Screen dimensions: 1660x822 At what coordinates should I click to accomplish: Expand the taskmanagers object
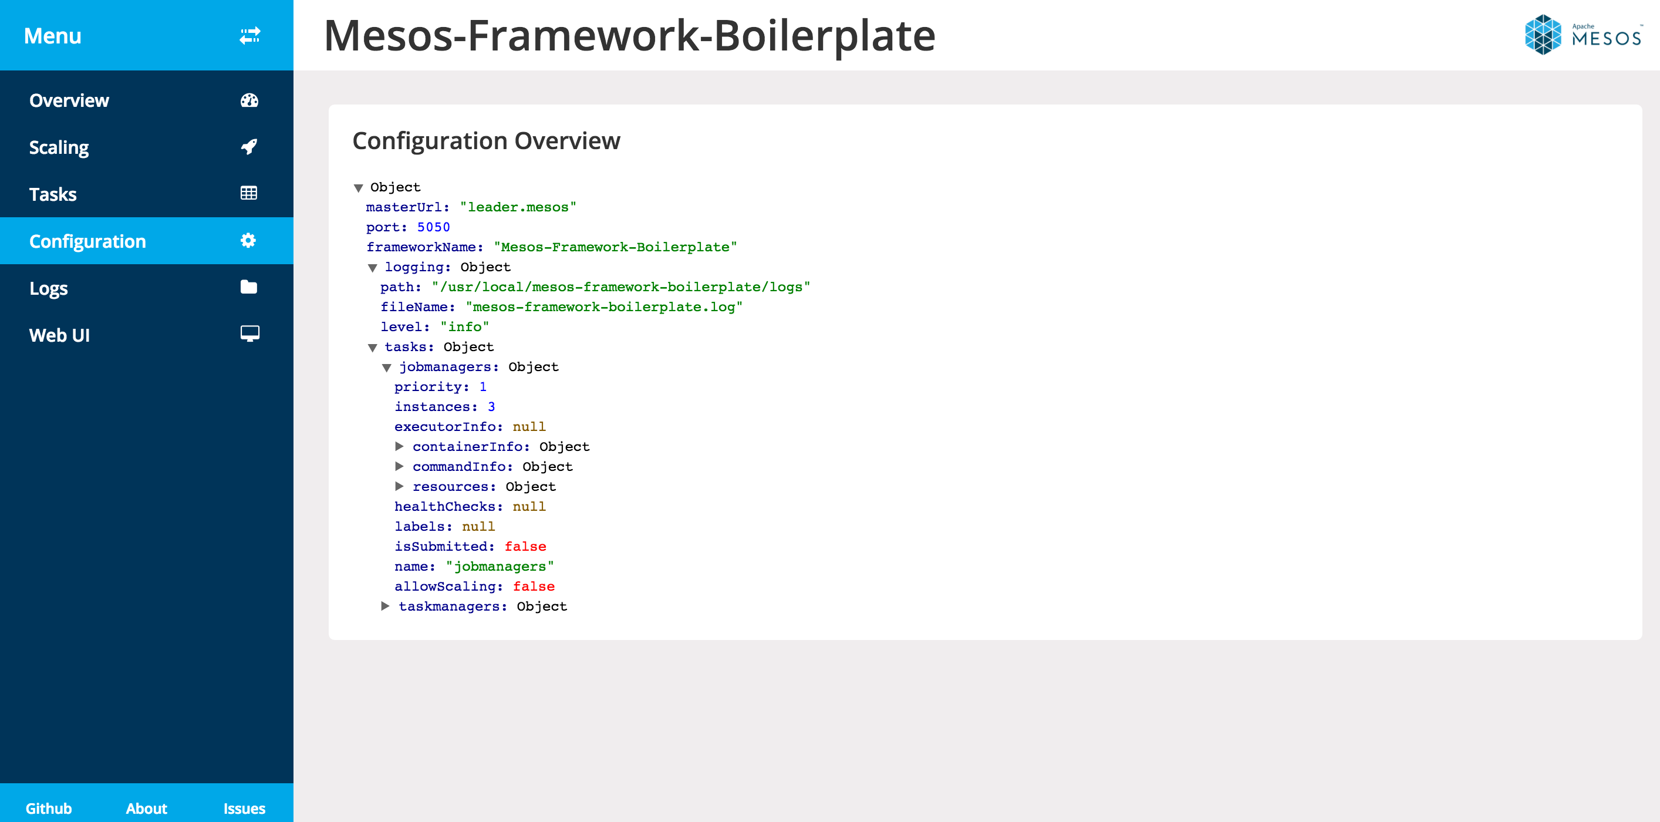385,606
